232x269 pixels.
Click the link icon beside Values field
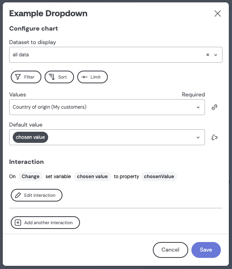(x=214, y=107)
